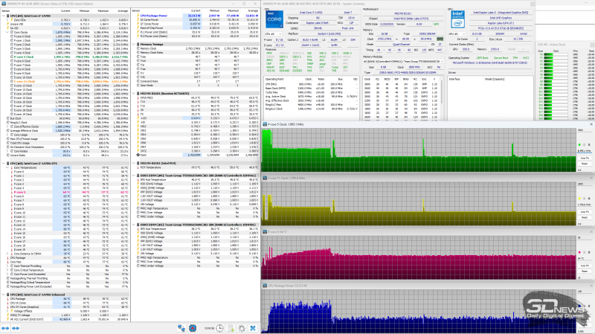595x334 pixels.
Task: Collapse the CPU [#0]: Intel Core i7-14700 group
Action: pos(4,16)
